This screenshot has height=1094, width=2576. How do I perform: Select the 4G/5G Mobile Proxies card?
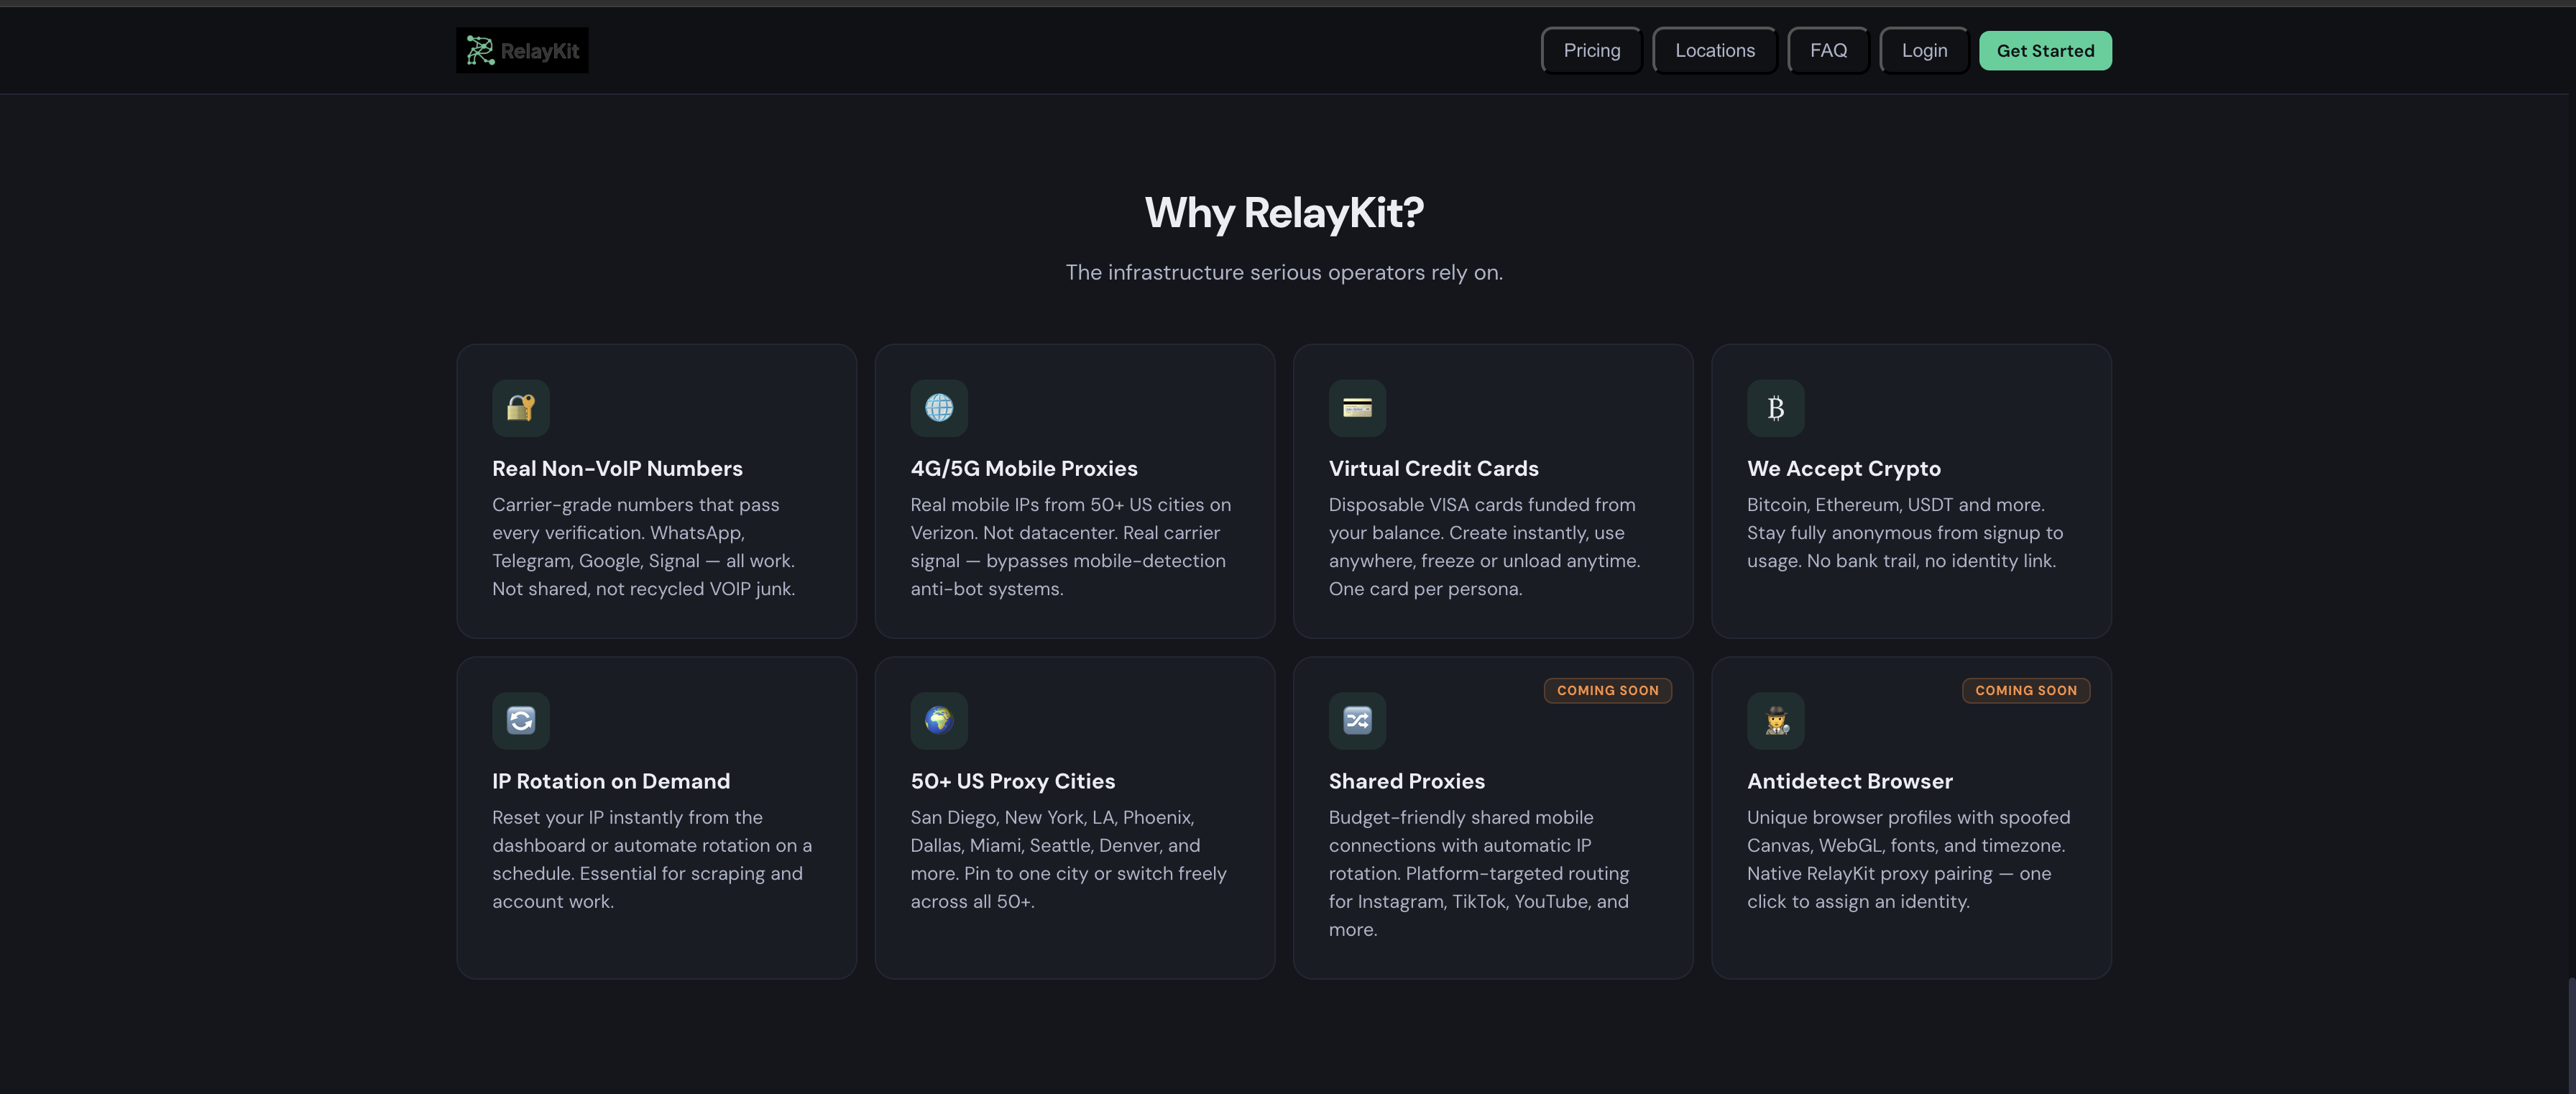(x=1074, y=491)
